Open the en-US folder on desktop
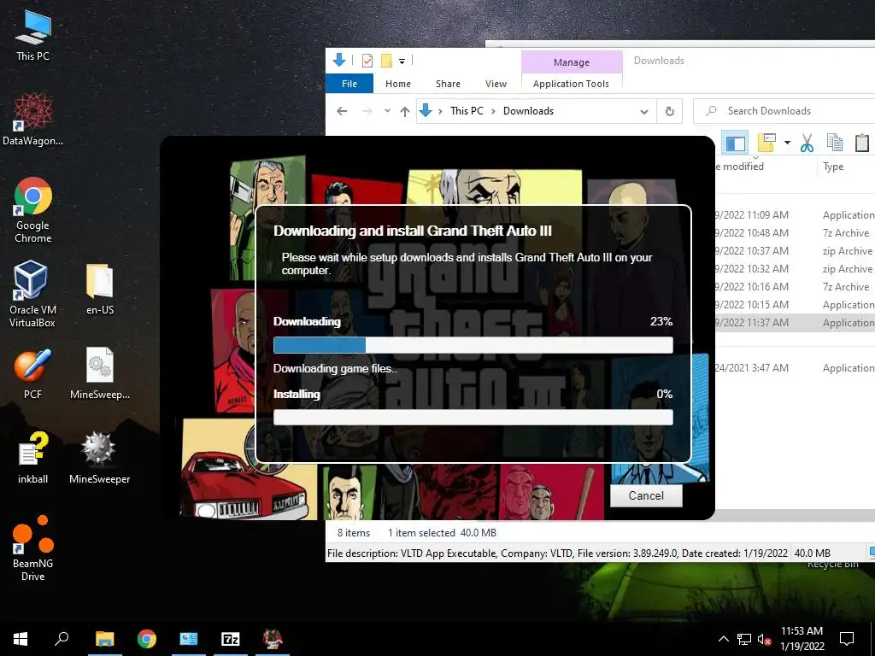The height and width of the screenshot is (656, 875). click(x=100, y=289)
